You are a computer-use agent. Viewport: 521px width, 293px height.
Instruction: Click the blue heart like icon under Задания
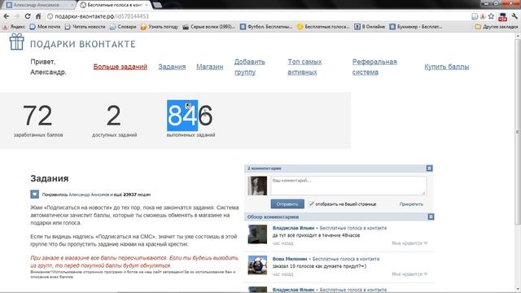(34, 195)
